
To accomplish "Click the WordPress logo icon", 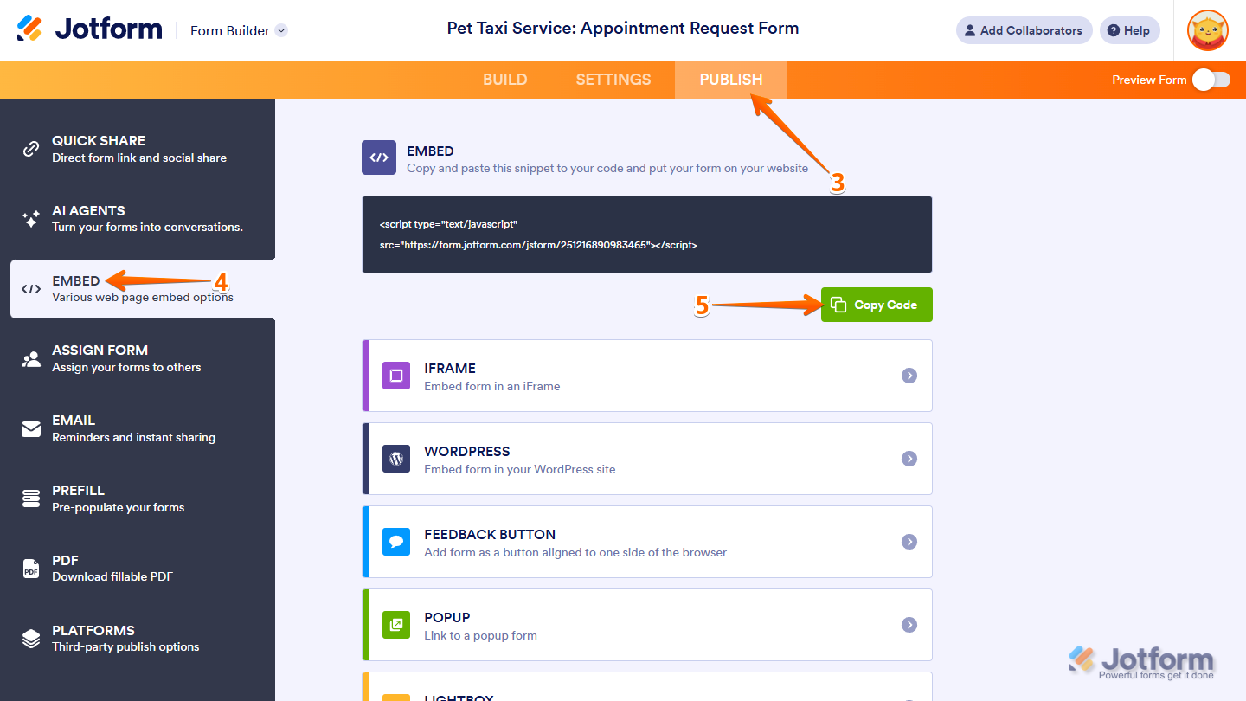I will (x=396, y=459).
